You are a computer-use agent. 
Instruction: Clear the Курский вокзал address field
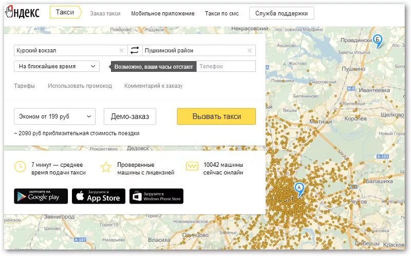(121, 50)
